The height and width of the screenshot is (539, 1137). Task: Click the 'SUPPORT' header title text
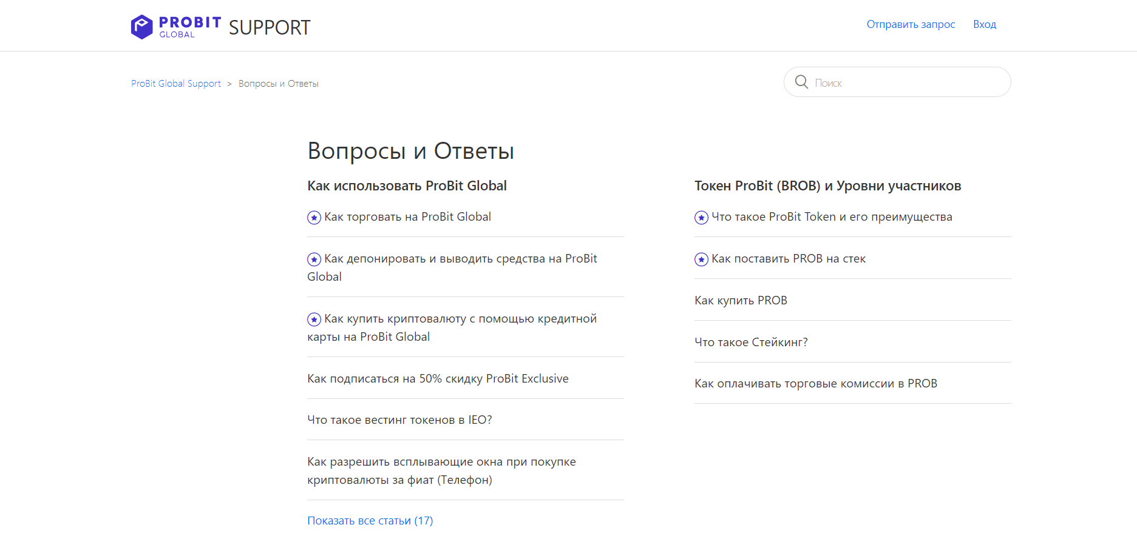pos(270,27)
